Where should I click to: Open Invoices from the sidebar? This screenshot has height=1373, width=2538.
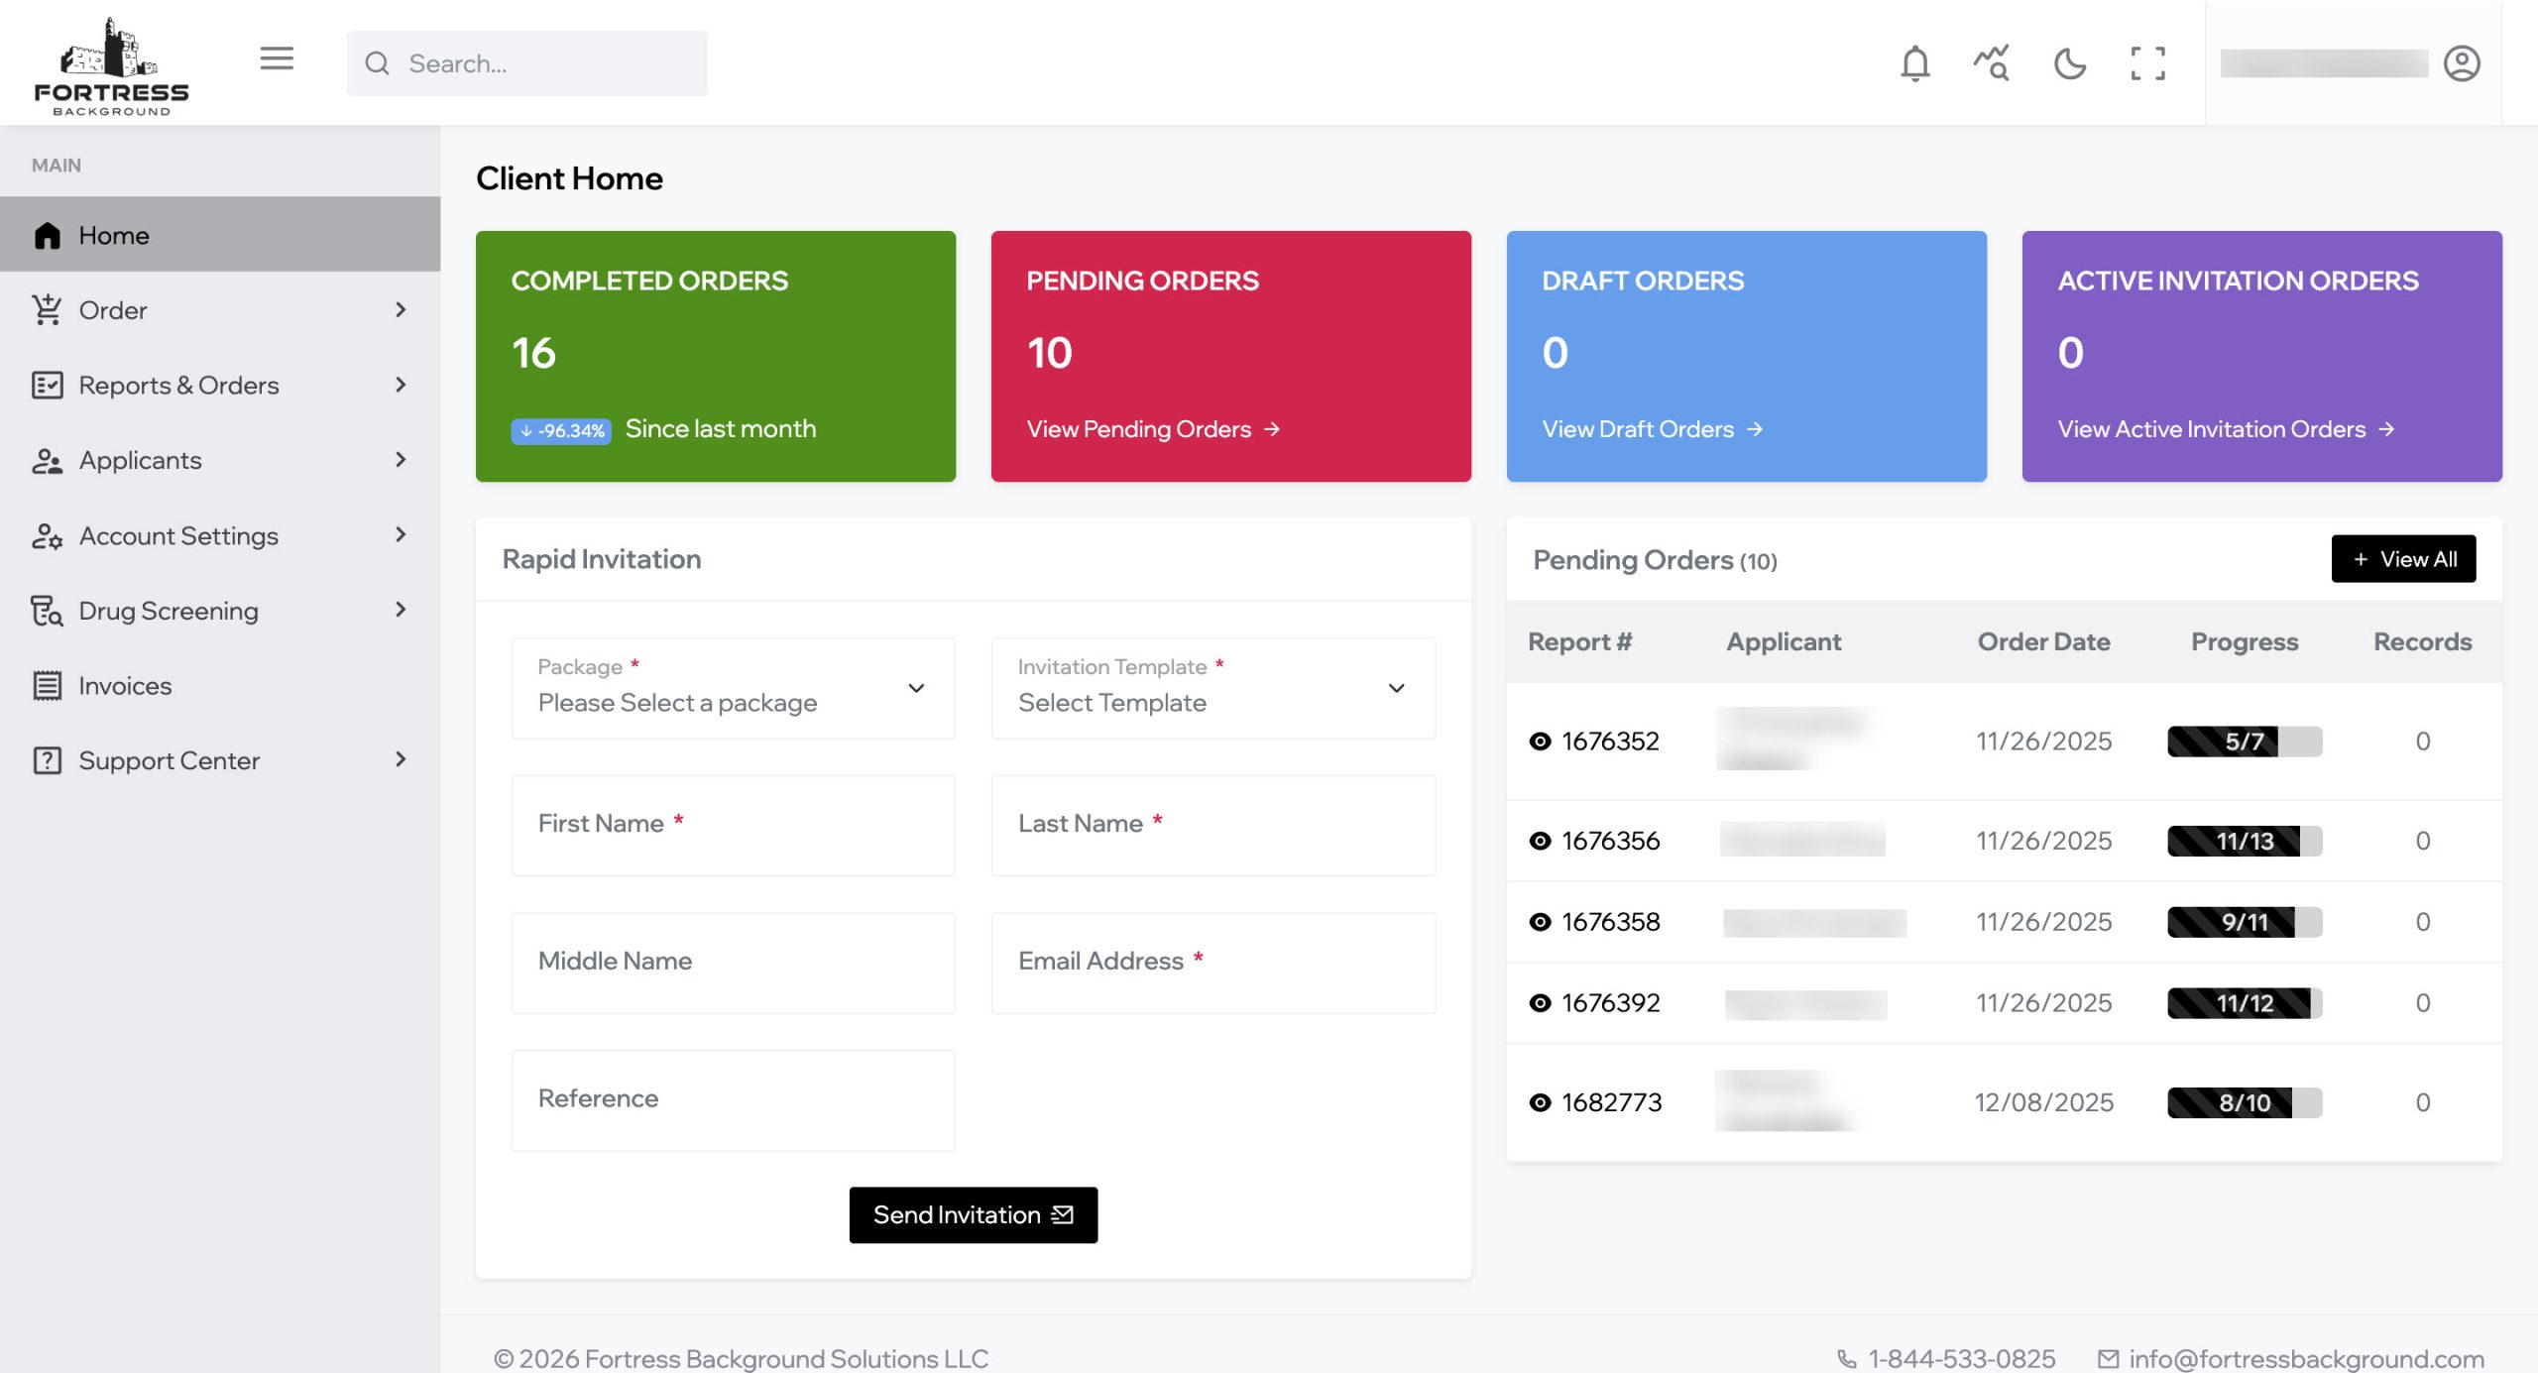point(125,685)
